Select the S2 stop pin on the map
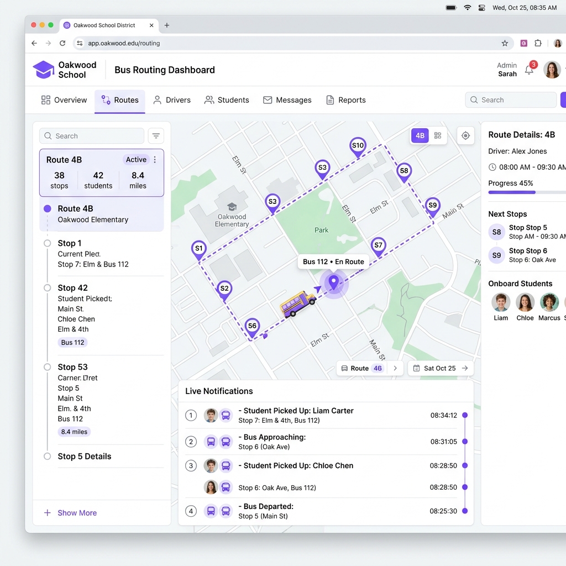Screen dimensions: 566x566 (224, 291)
